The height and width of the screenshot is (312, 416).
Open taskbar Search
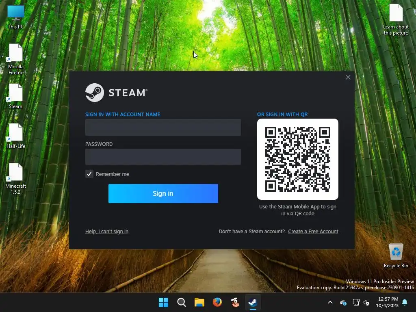click(182, 302)
